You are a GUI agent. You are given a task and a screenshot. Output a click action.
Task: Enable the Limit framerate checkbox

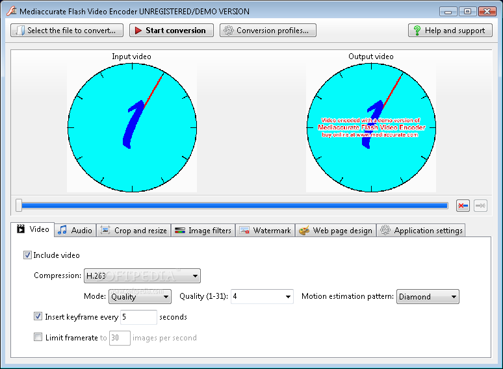(38, 337)
